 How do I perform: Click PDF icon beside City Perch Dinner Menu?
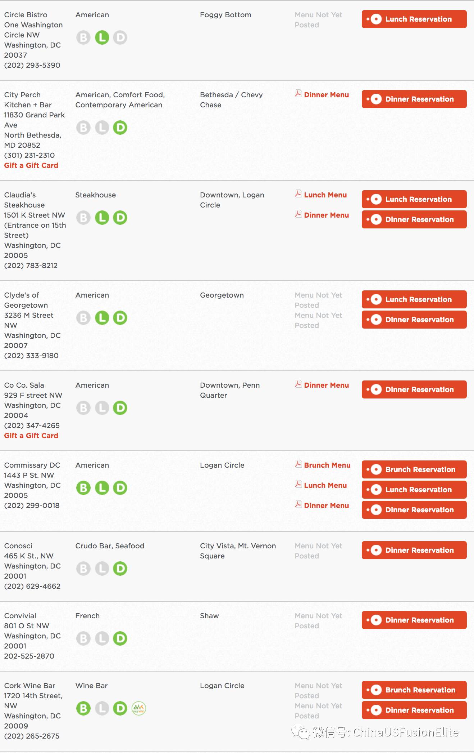[x=298, y=94]
